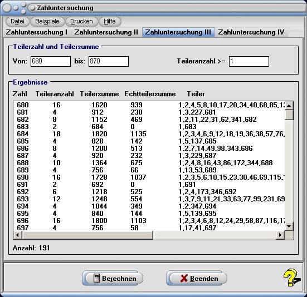Click the Teilersumme value 1620
This screenshot has width=307, height=297.
[x=99, y=105]
